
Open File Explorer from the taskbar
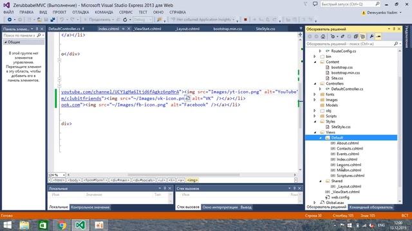coord(24,225)
